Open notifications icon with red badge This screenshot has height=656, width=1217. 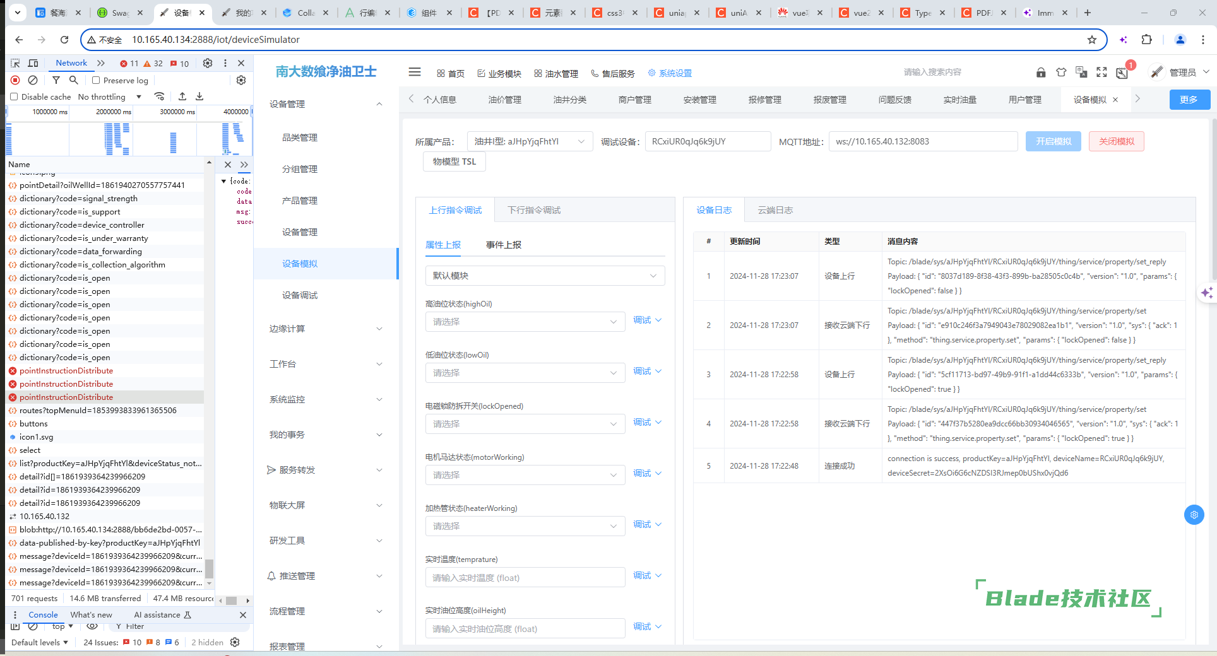pyautogui.click(x=1122, y=72)
